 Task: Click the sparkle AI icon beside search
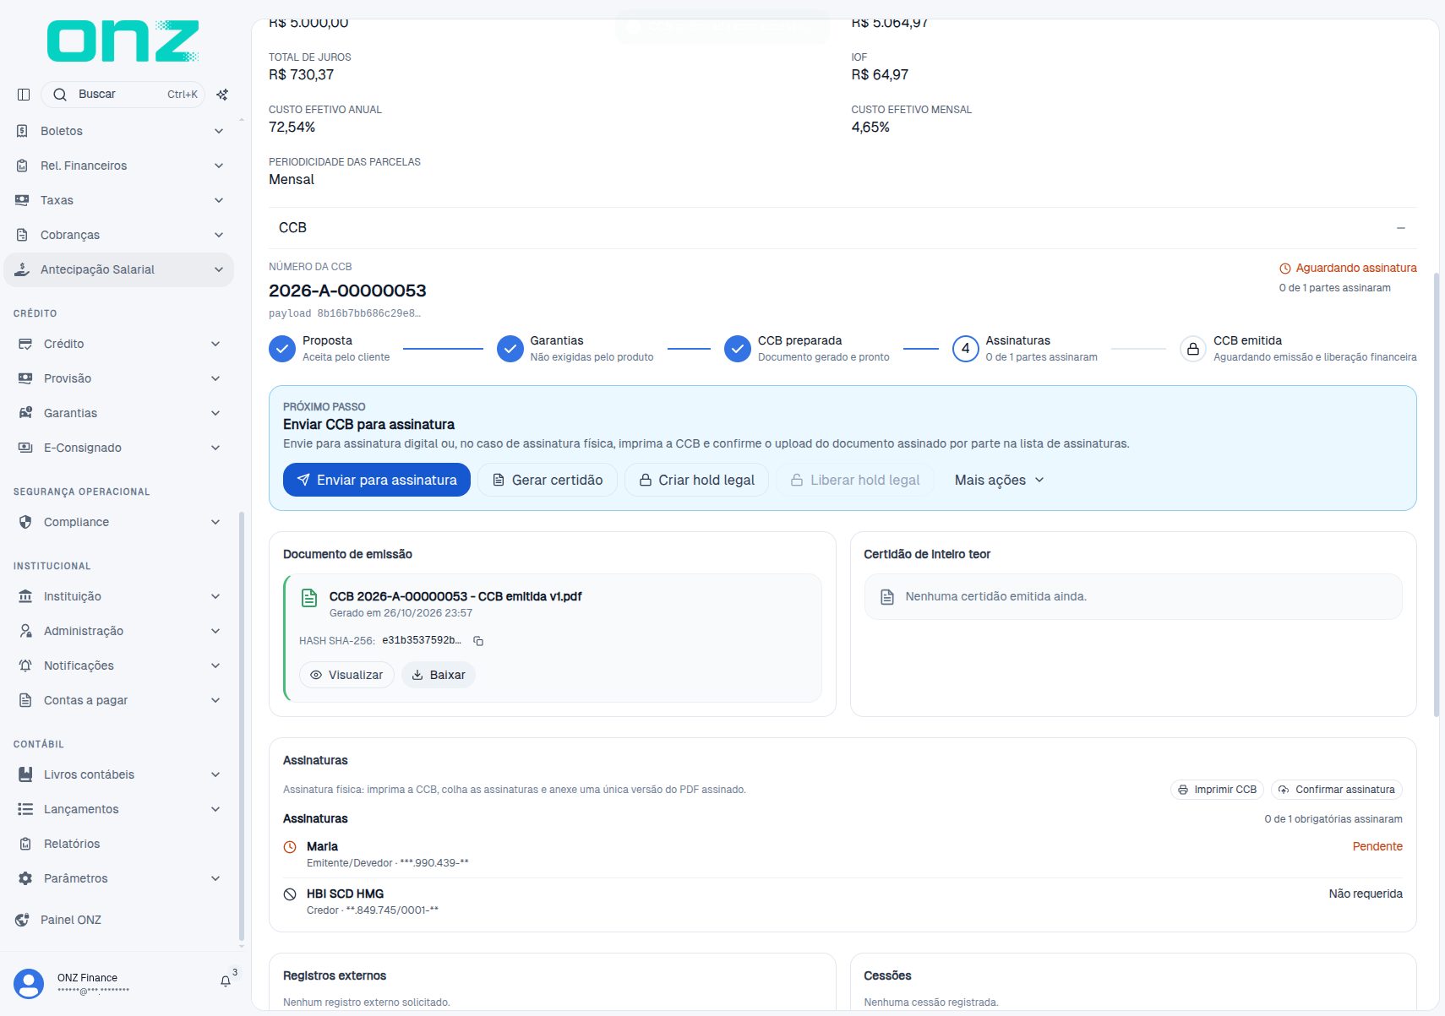coord(222,95)
